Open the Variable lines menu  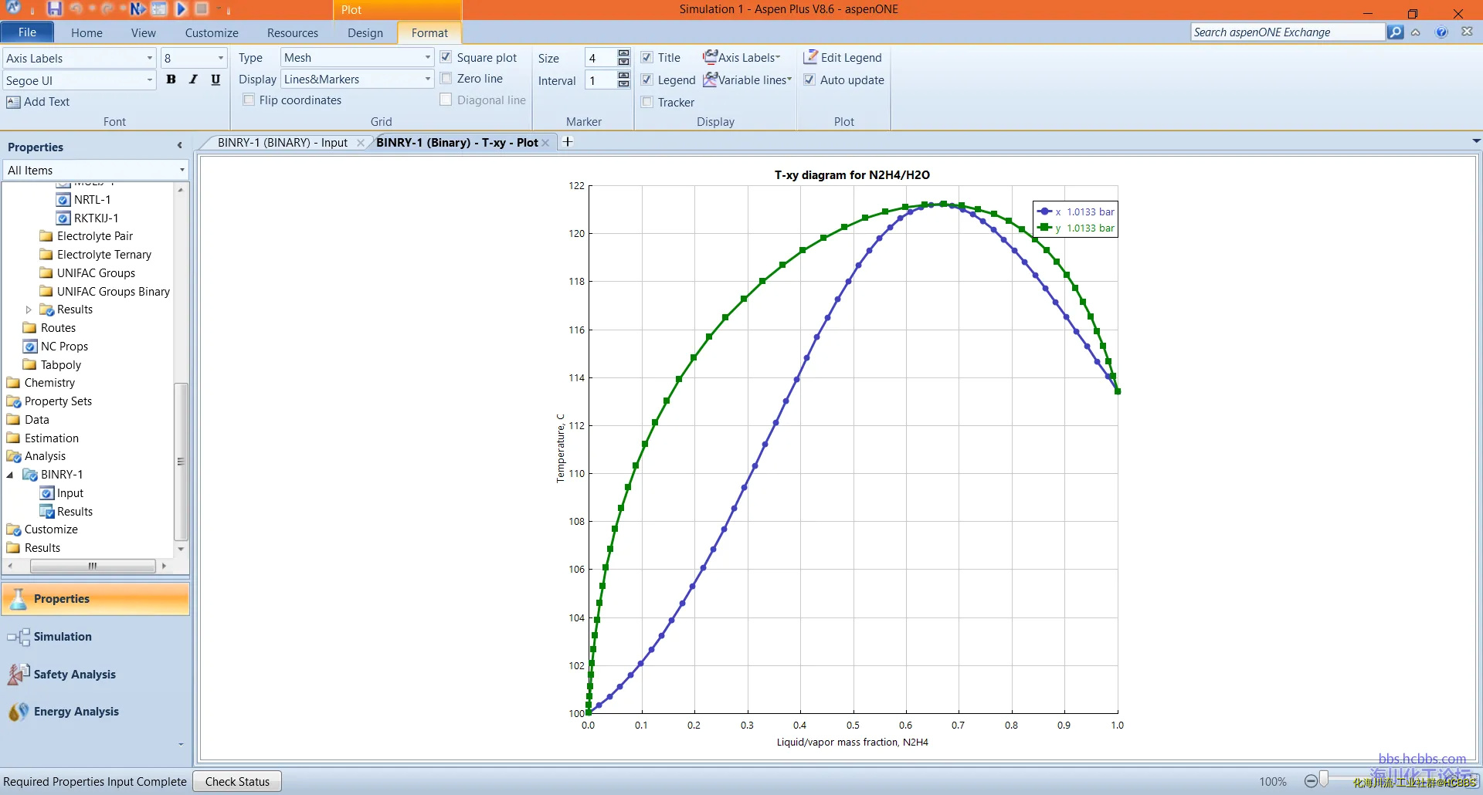click(748, 79)
